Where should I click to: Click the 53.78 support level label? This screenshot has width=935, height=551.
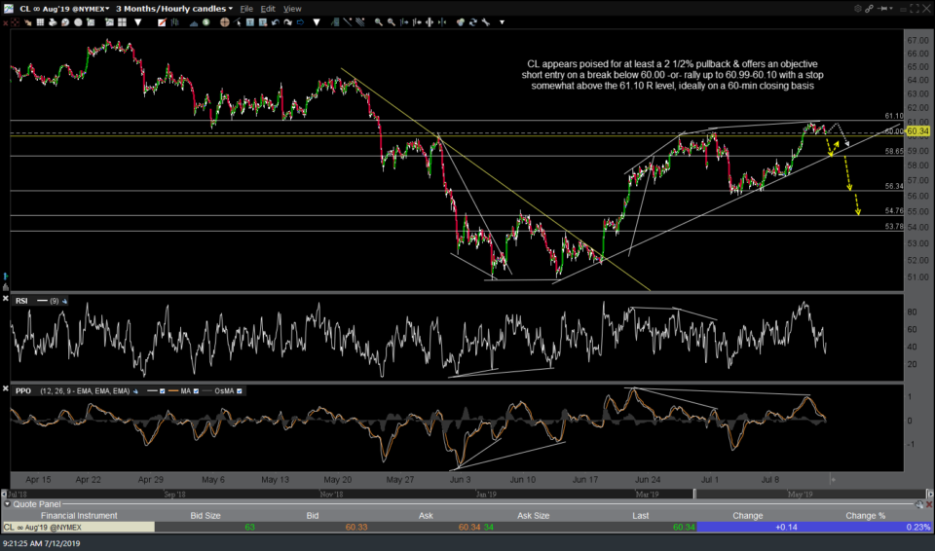[894, 227]
